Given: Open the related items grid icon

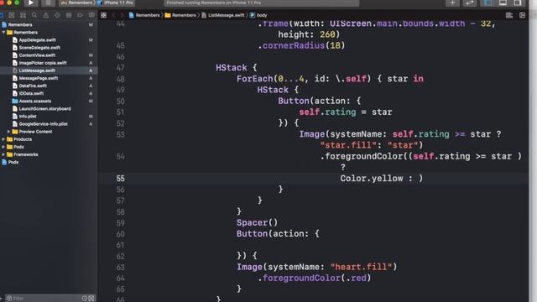Looking at the screenshot, I should [103, 15].
